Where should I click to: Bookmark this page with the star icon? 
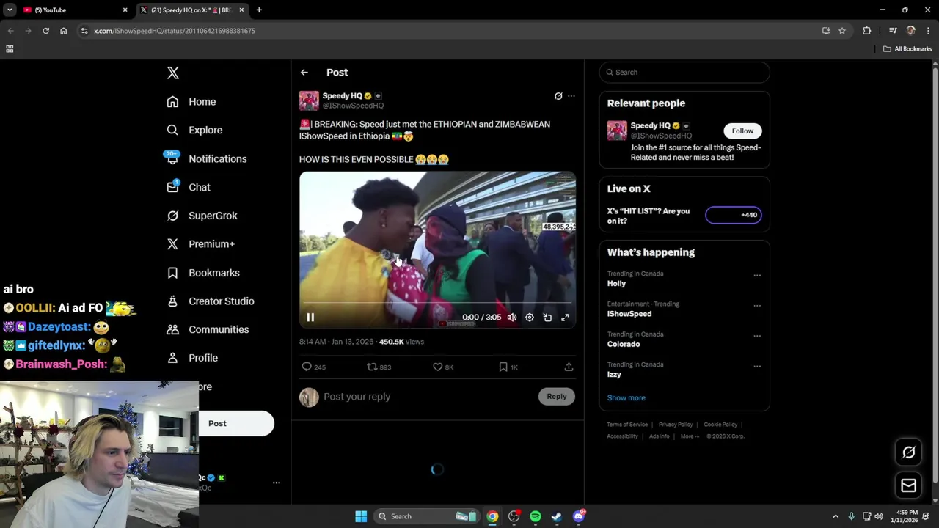tap(842, 31)
